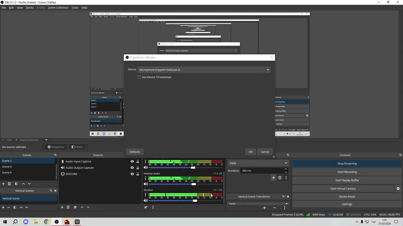This screenshot has height=226, width=403.
Task: Delete selected source with trash icon
Action: click(x=68, y=207)
